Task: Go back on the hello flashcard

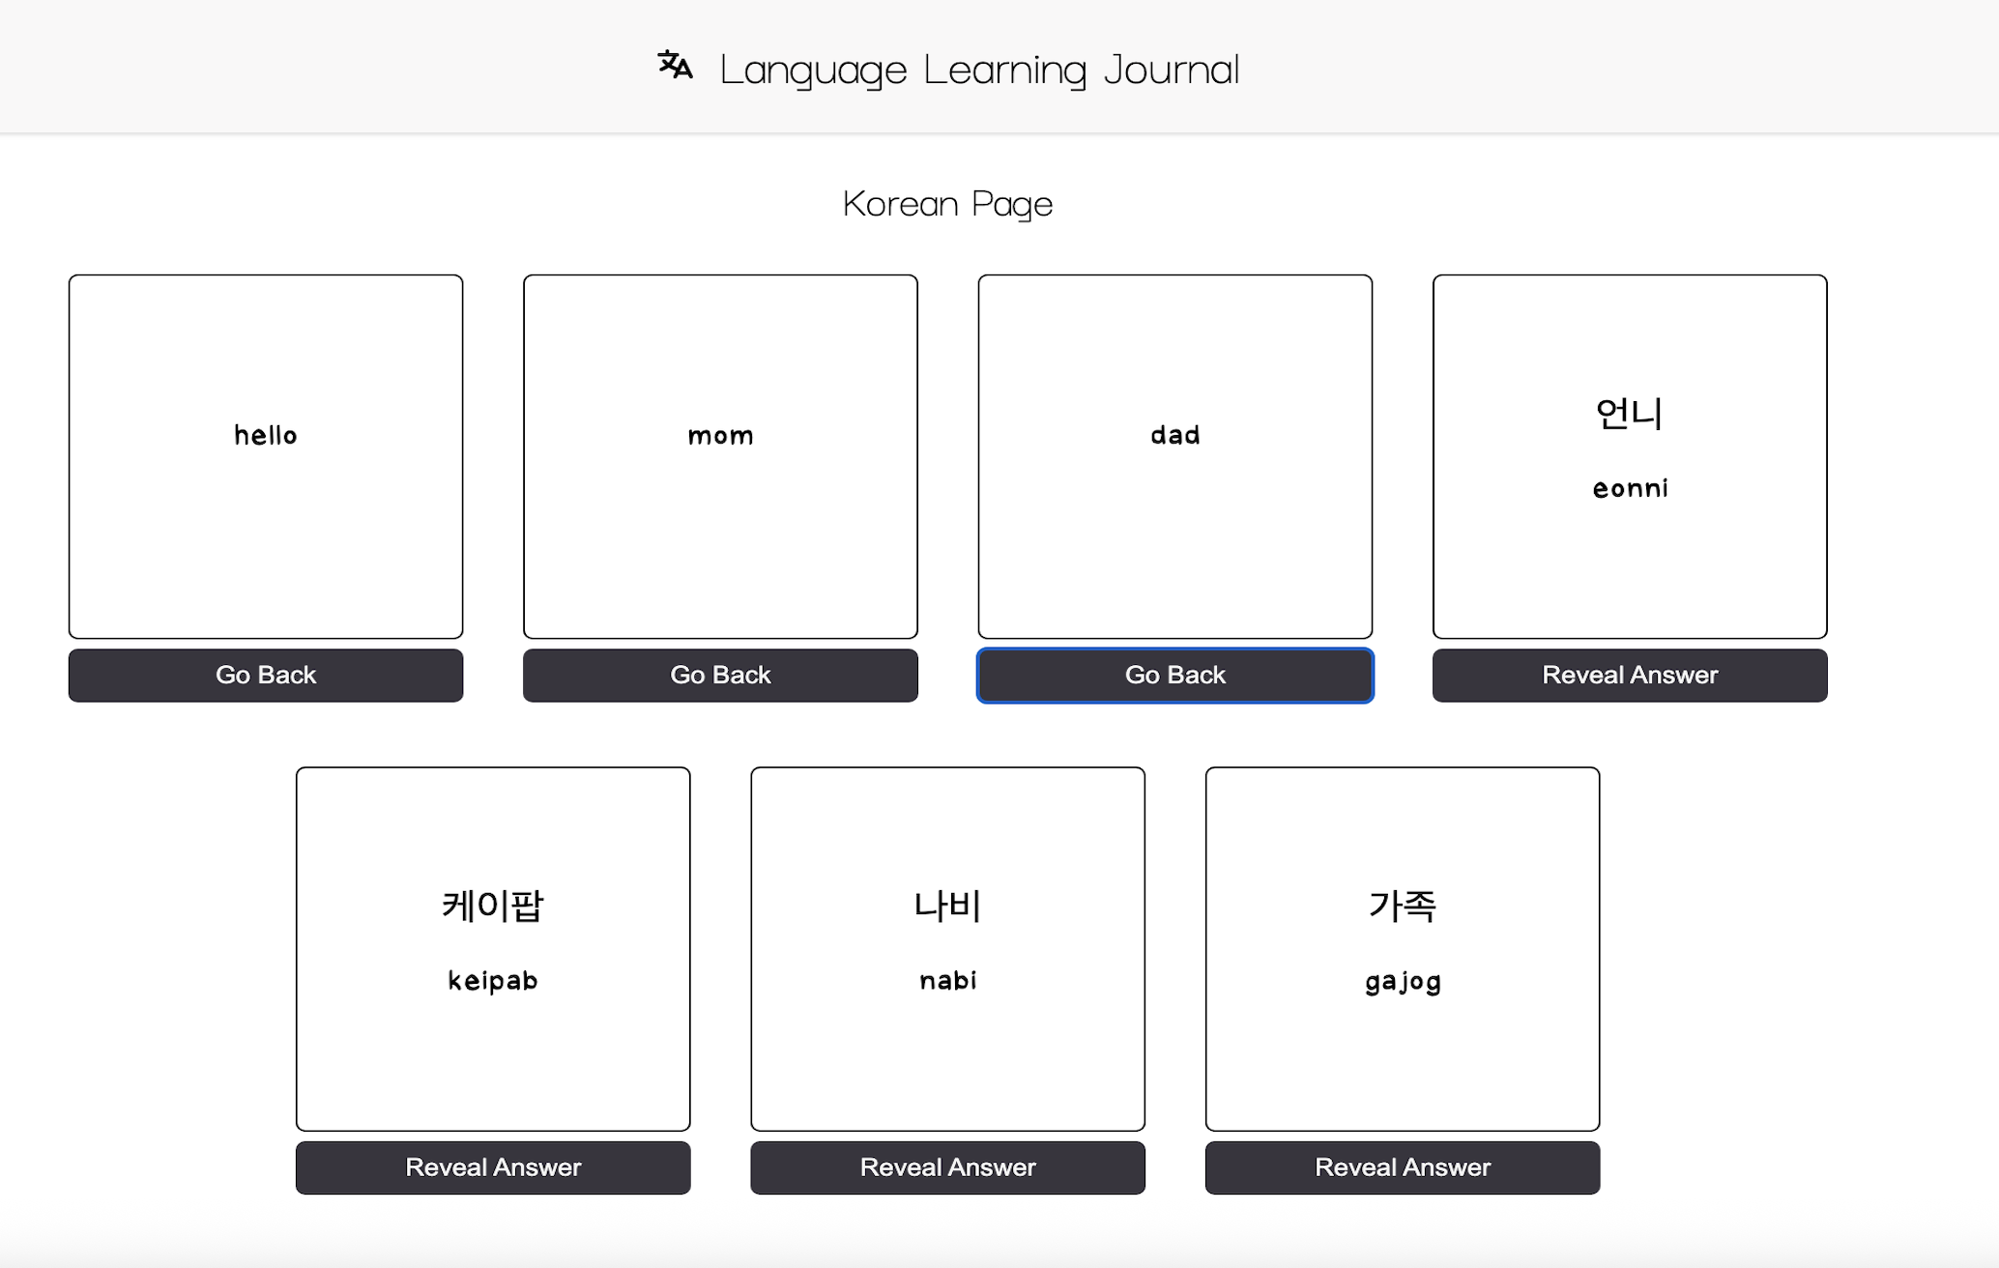Action: pos(266,675)
